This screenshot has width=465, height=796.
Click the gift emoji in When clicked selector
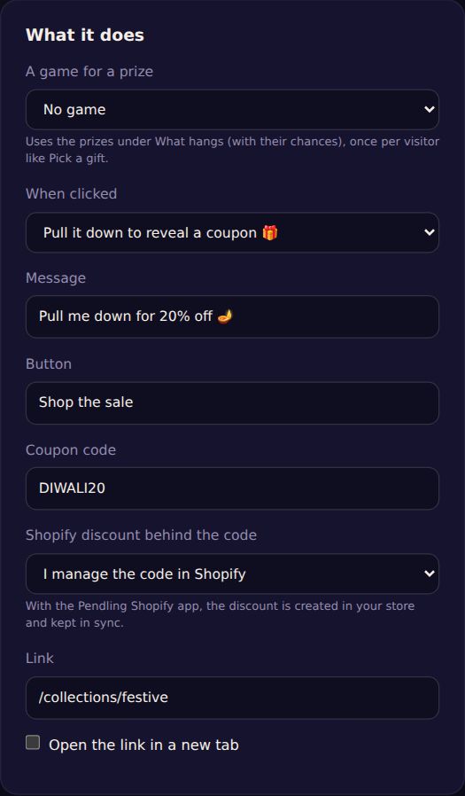tap(270, 232)
